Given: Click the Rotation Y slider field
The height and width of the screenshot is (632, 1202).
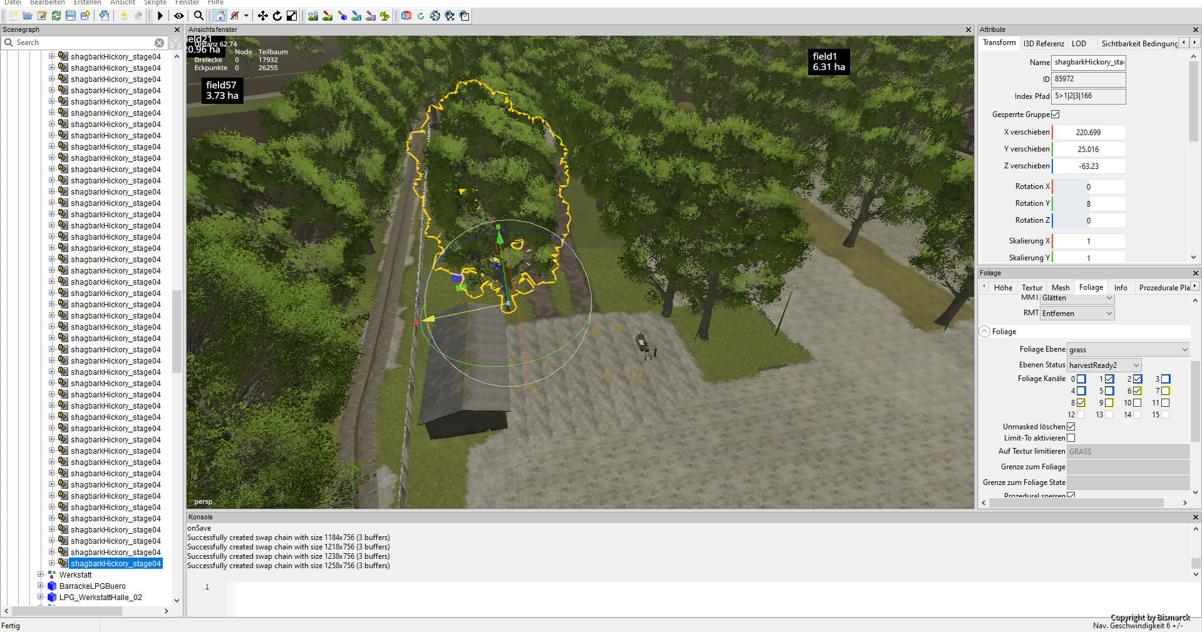Looking at the screenshot, I should (x=1089, y=204).
